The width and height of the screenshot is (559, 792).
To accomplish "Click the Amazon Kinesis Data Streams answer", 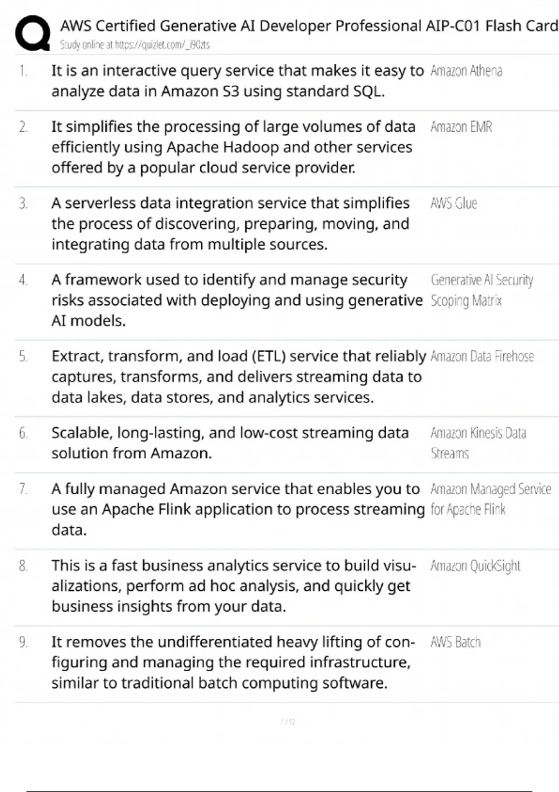I will click(x=478, y=443).
